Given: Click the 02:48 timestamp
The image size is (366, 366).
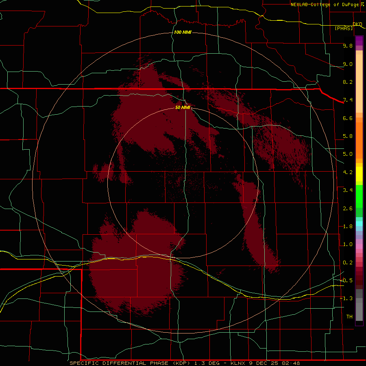Looking at the screenshot, I should coord(291,363).
